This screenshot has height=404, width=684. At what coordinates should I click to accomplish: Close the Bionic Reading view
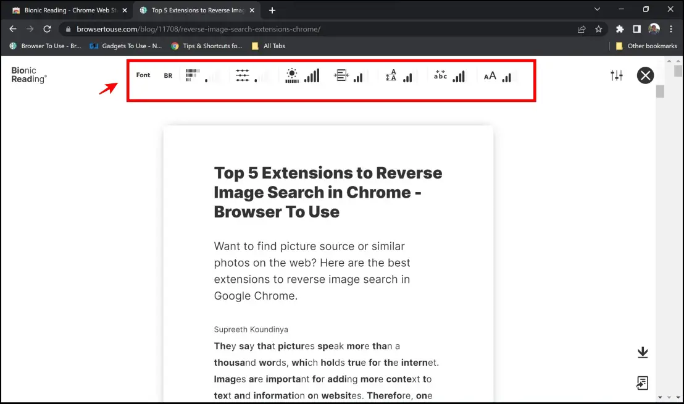click(x=645, y=75)
